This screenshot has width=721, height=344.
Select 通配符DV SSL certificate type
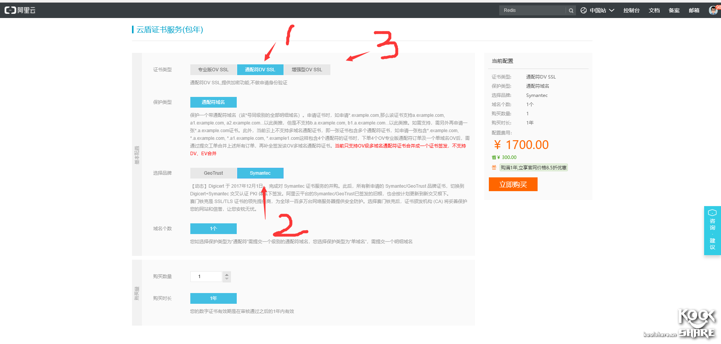[x=260, y=70]
